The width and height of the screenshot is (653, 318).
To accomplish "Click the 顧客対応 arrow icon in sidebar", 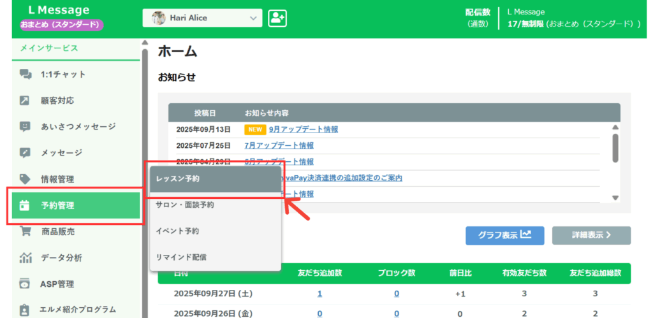I will coord(25,101).
